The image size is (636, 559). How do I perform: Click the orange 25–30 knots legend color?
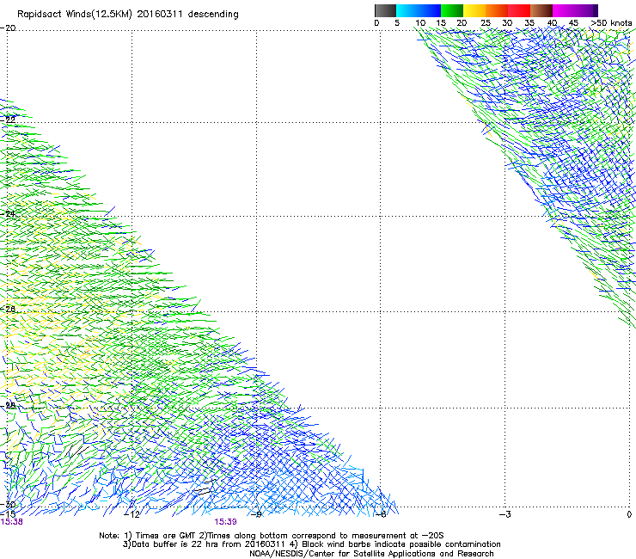497,10
